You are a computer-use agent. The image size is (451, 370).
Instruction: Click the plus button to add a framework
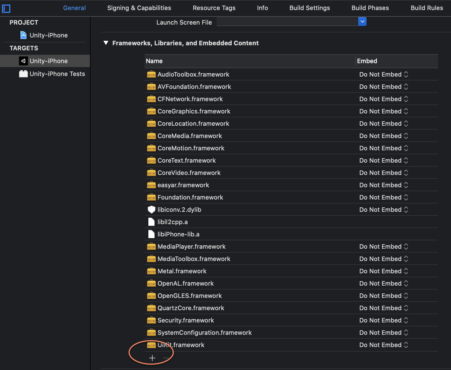tap(152, 358)
